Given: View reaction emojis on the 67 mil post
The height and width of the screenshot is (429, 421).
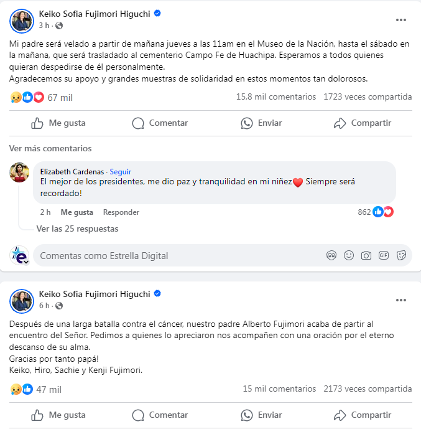Looking at the screenshot, I should pyautogui.click(x=27, y=97).
